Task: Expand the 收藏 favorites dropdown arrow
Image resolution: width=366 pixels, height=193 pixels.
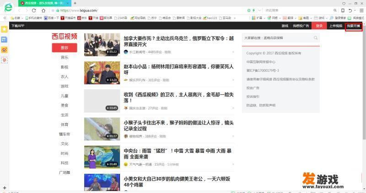Action: click(22, 18)
